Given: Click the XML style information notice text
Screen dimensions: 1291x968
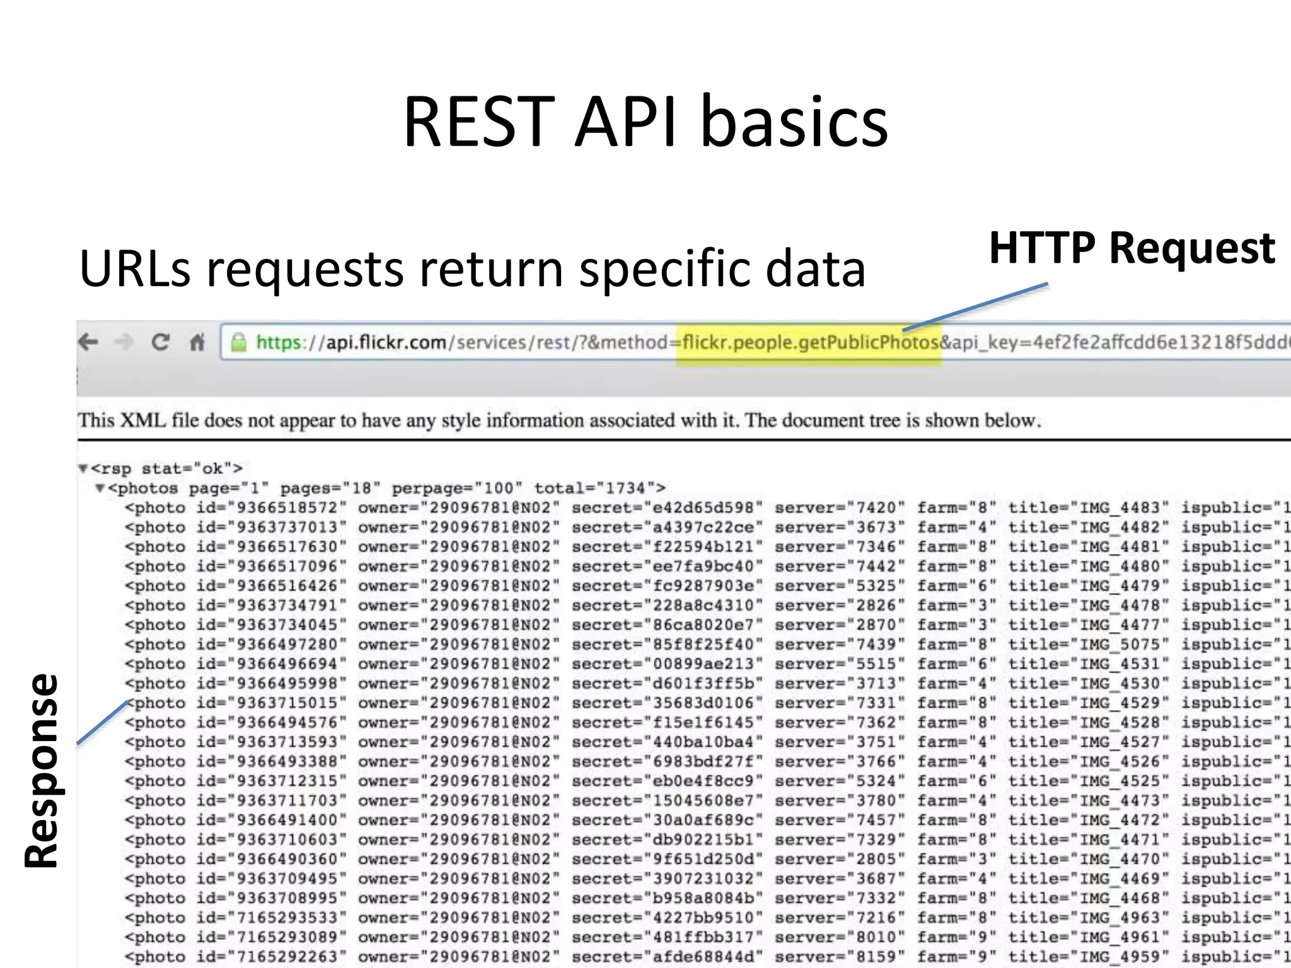Looking at the screenshot, I should [x=559, y=420].
